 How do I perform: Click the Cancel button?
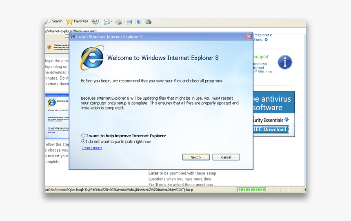tap(226, 157)
